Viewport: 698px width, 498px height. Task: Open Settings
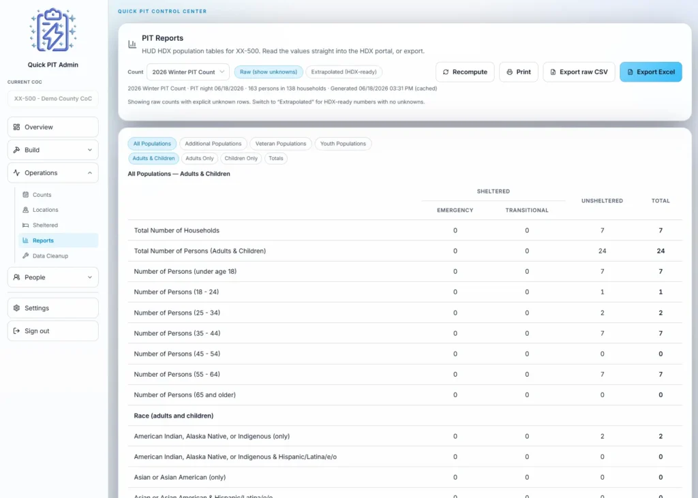point(53,308)
